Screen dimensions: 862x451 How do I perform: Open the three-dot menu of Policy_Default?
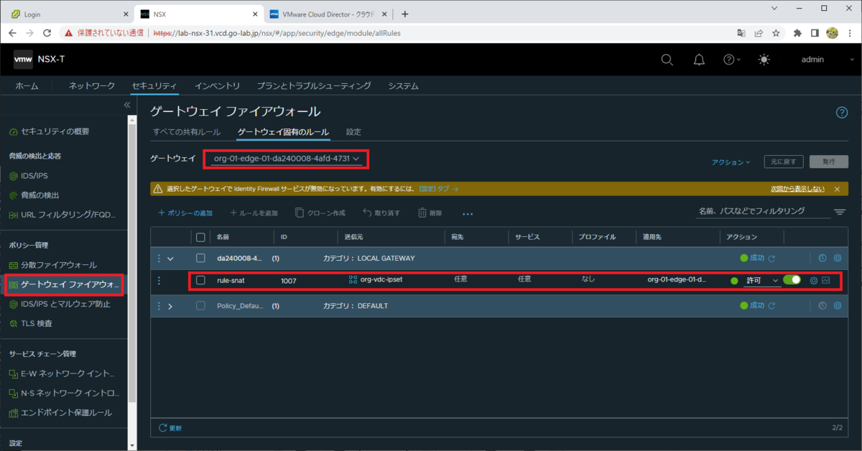(x=159, y=307)
